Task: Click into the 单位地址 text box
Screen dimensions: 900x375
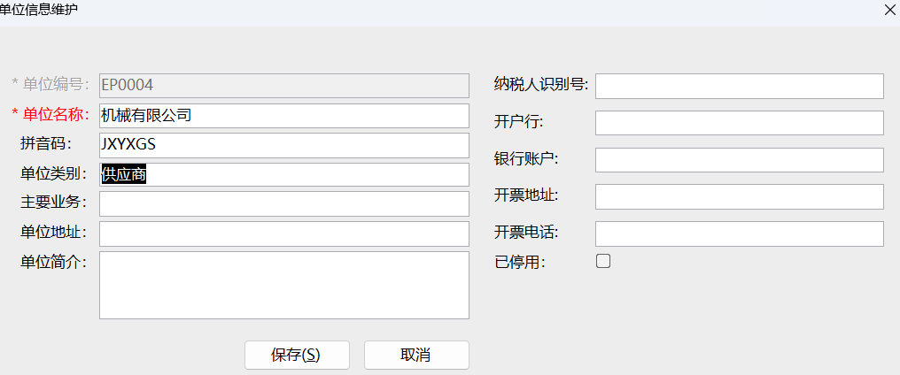Action: click(x=284, y=233)
